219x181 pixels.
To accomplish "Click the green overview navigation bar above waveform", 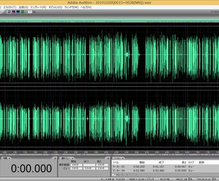I will click(109, 20).
